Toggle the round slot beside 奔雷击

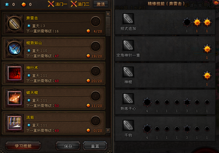coord(96,22)
